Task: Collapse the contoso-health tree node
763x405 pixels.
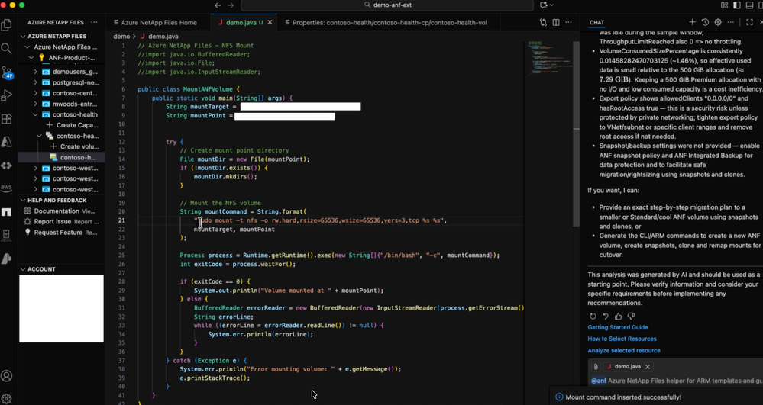Action: click(36, 114)
